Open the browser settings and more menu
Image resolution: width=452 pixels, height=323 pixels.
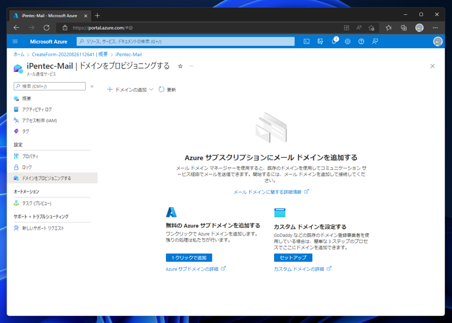tap(435, 28)
